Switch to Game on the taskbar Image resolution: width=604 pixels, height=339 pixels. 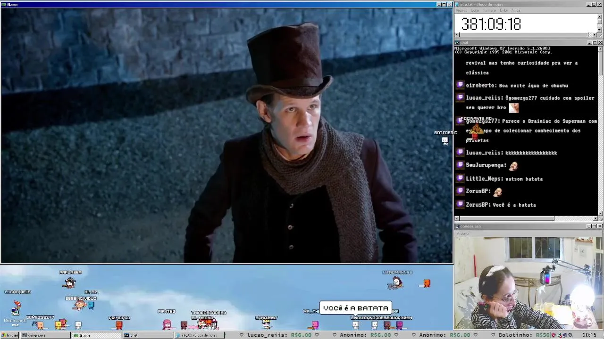97,335
